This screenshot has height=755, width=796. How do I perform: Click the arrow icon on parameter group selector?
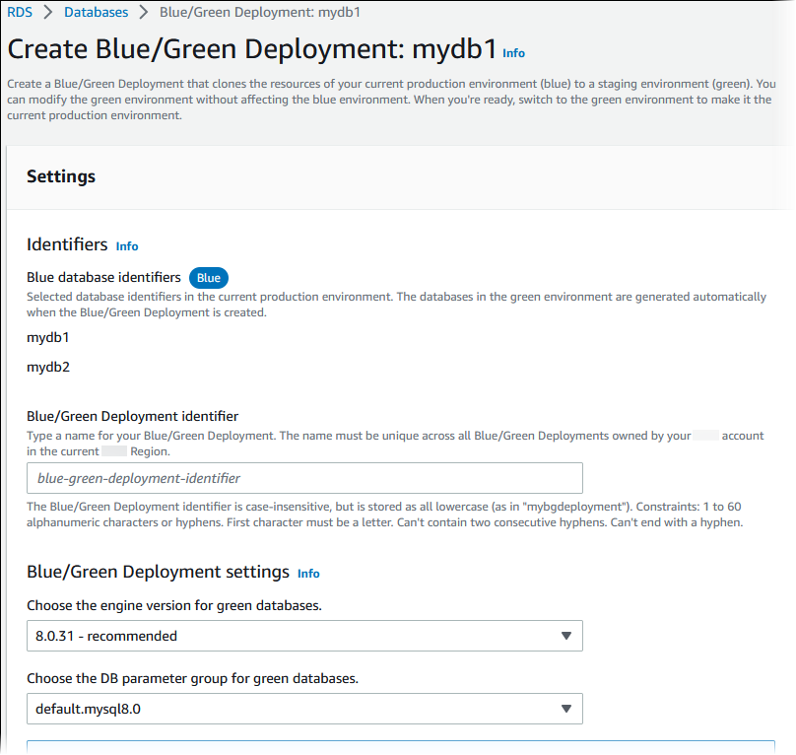point(565,709)
